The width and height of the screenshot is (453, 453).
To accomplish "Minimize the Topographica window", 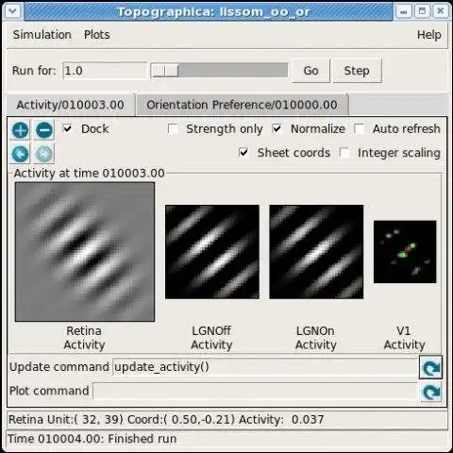I will (x=404, y=11).
